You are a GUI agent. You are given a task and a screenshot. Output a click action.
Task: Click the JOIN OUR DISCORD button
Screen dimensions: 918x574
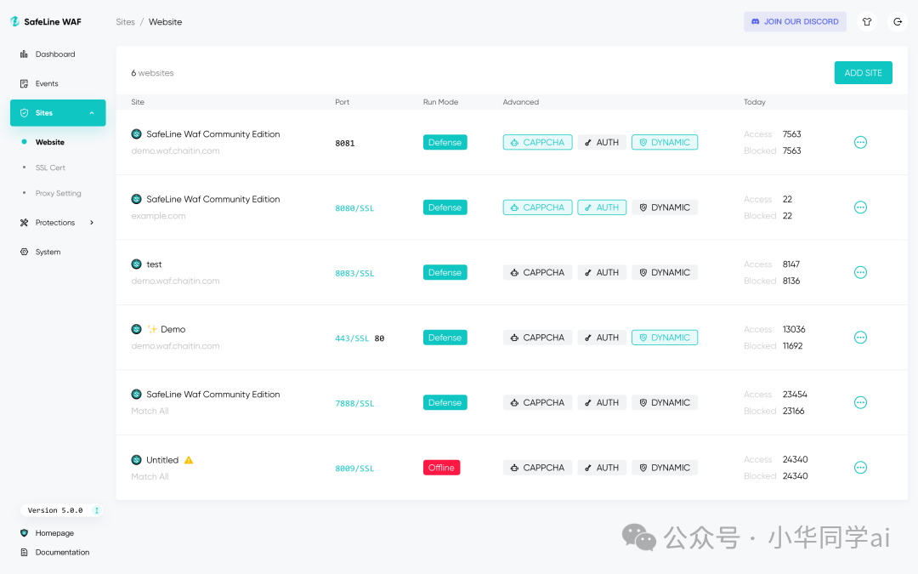[795, 22]
